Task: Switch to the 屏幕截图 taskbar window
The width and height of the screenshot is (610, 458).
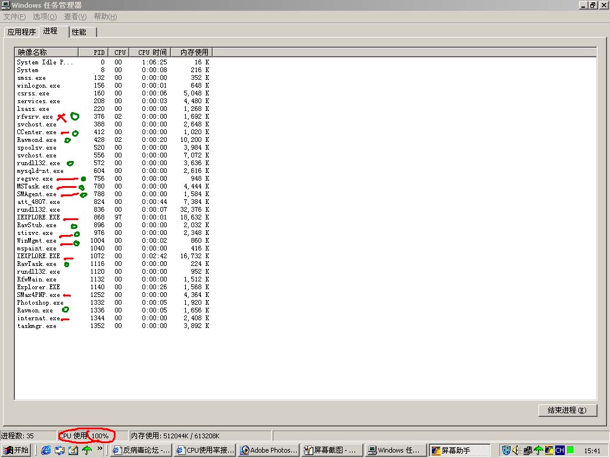Action: pos(332,450)
